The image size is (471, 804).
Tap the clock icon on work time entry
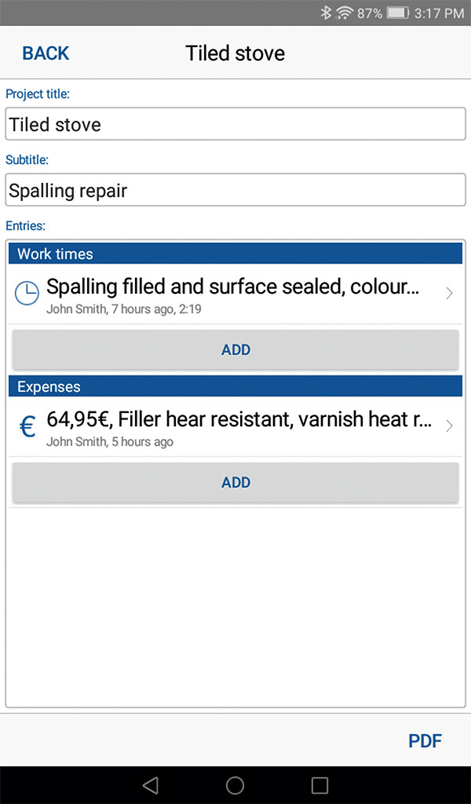(x=27, y=294)
